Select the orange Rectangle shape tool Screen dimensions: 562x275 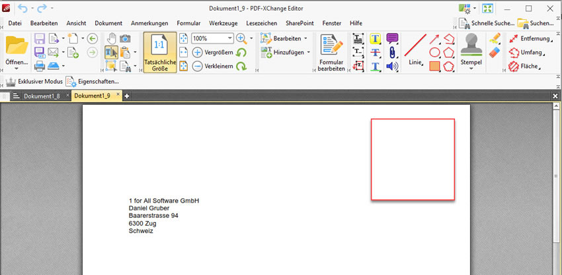[435, 66]
